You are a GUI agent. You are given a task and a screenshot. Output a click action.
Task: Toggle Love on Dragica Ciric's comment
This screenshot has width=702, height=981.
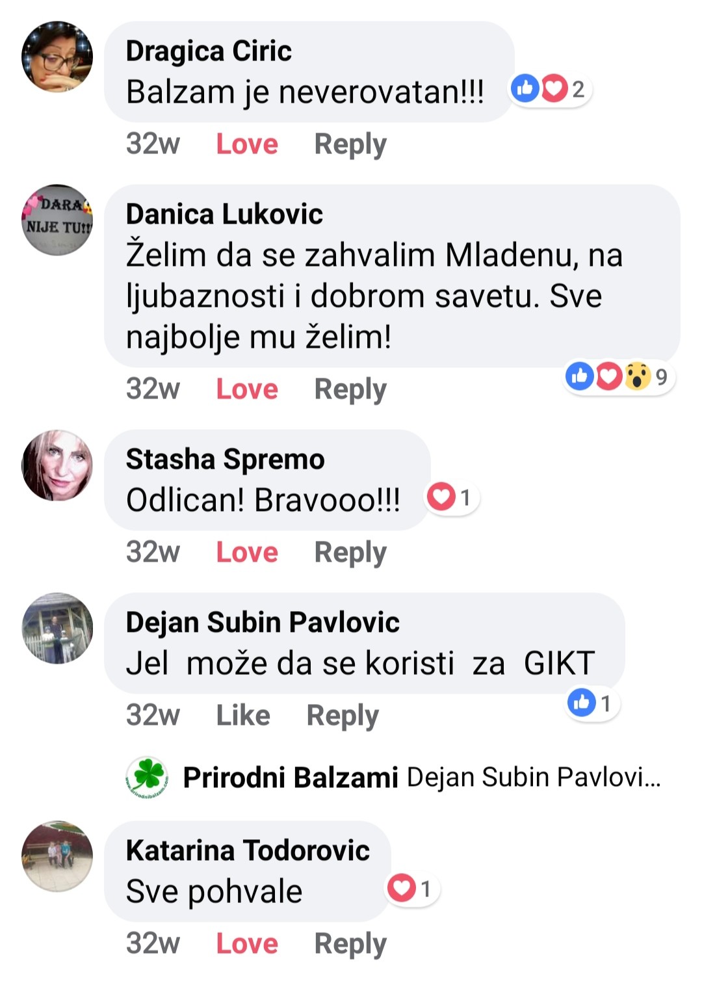(247, 144)
